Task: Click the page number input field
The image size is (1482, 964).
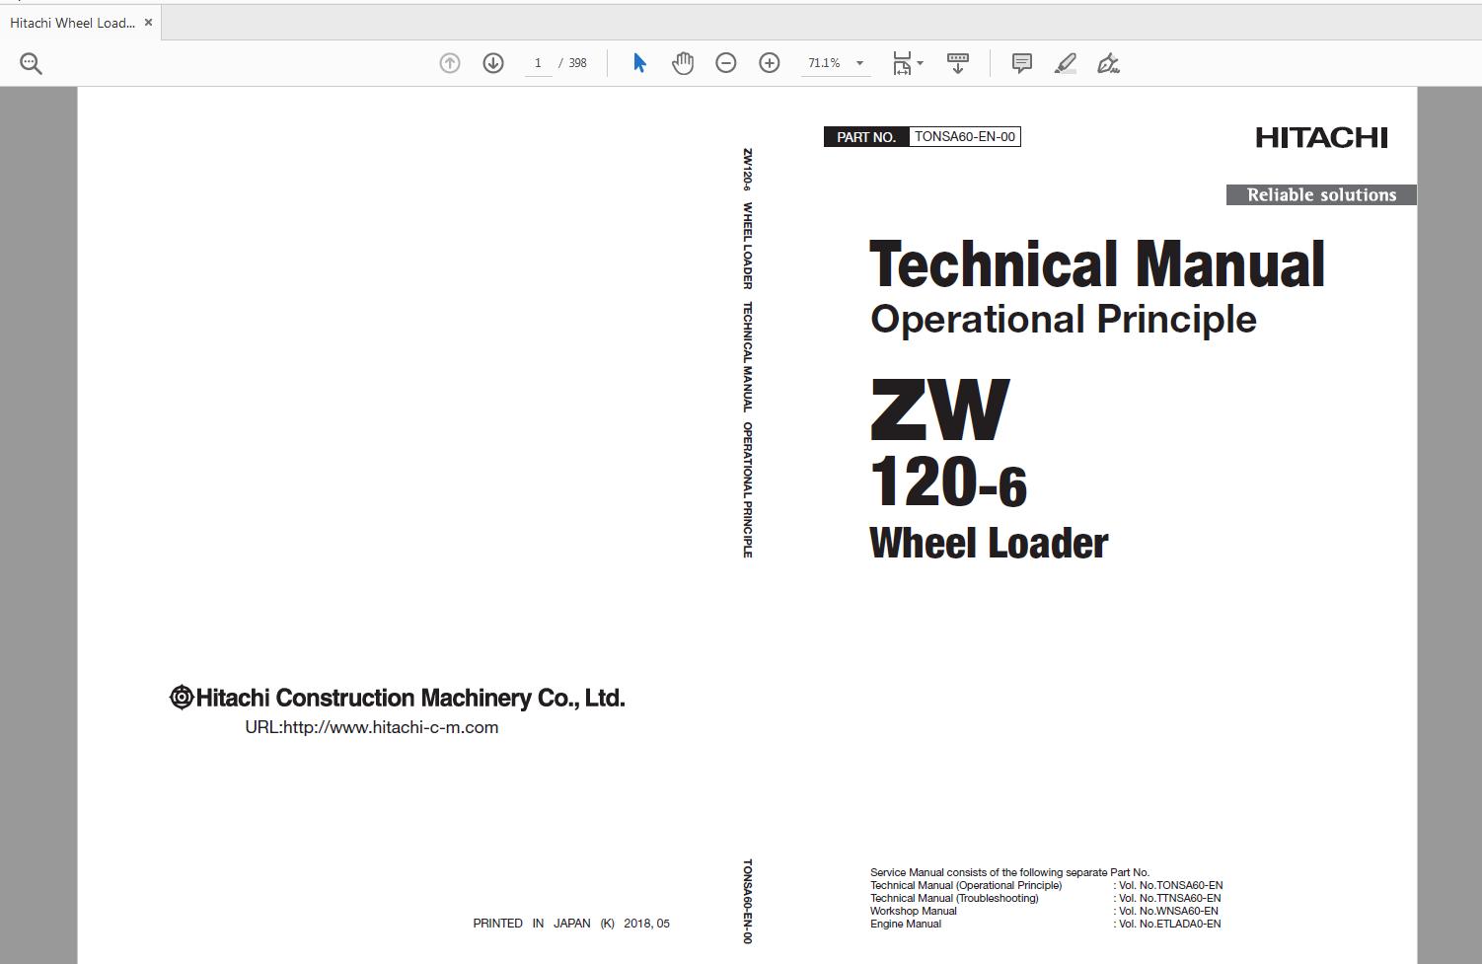Action: pyautogui.click(x=538, y=63)
